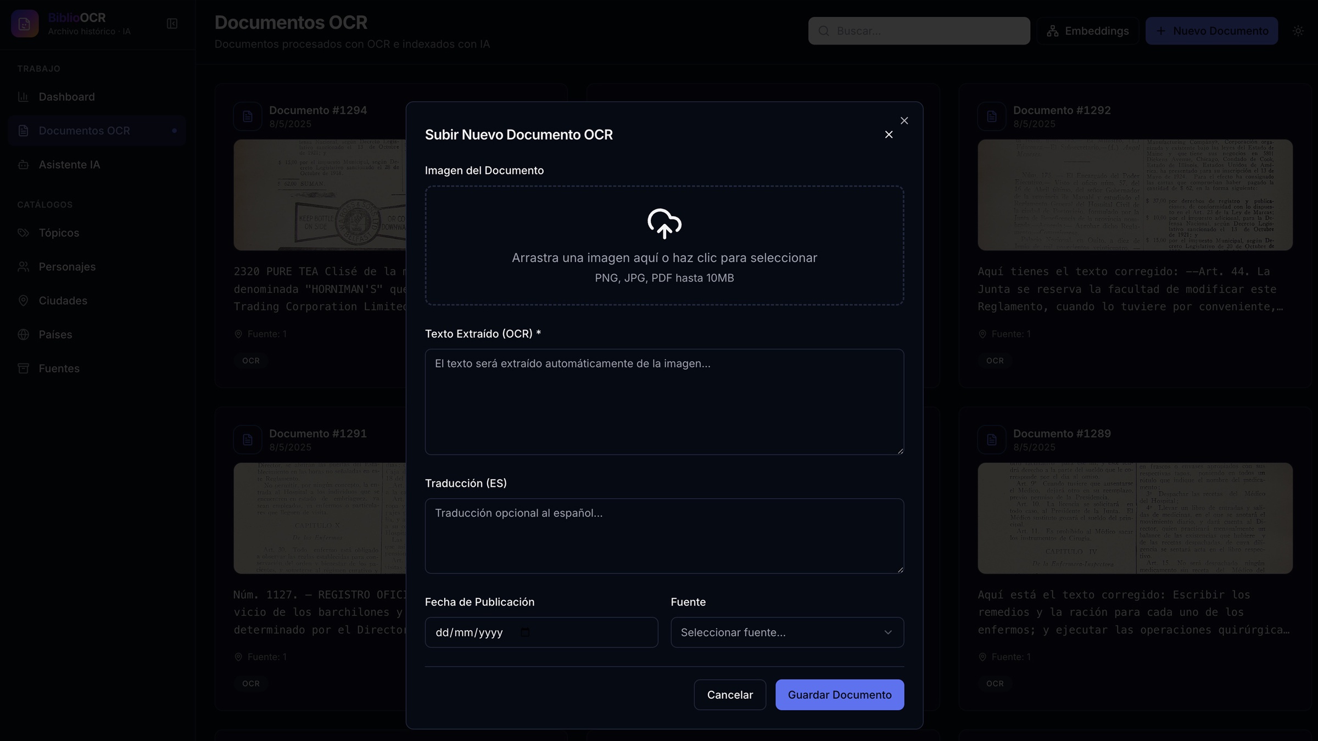Toggle the light/dark theme sun icon

pos(1298,31)
